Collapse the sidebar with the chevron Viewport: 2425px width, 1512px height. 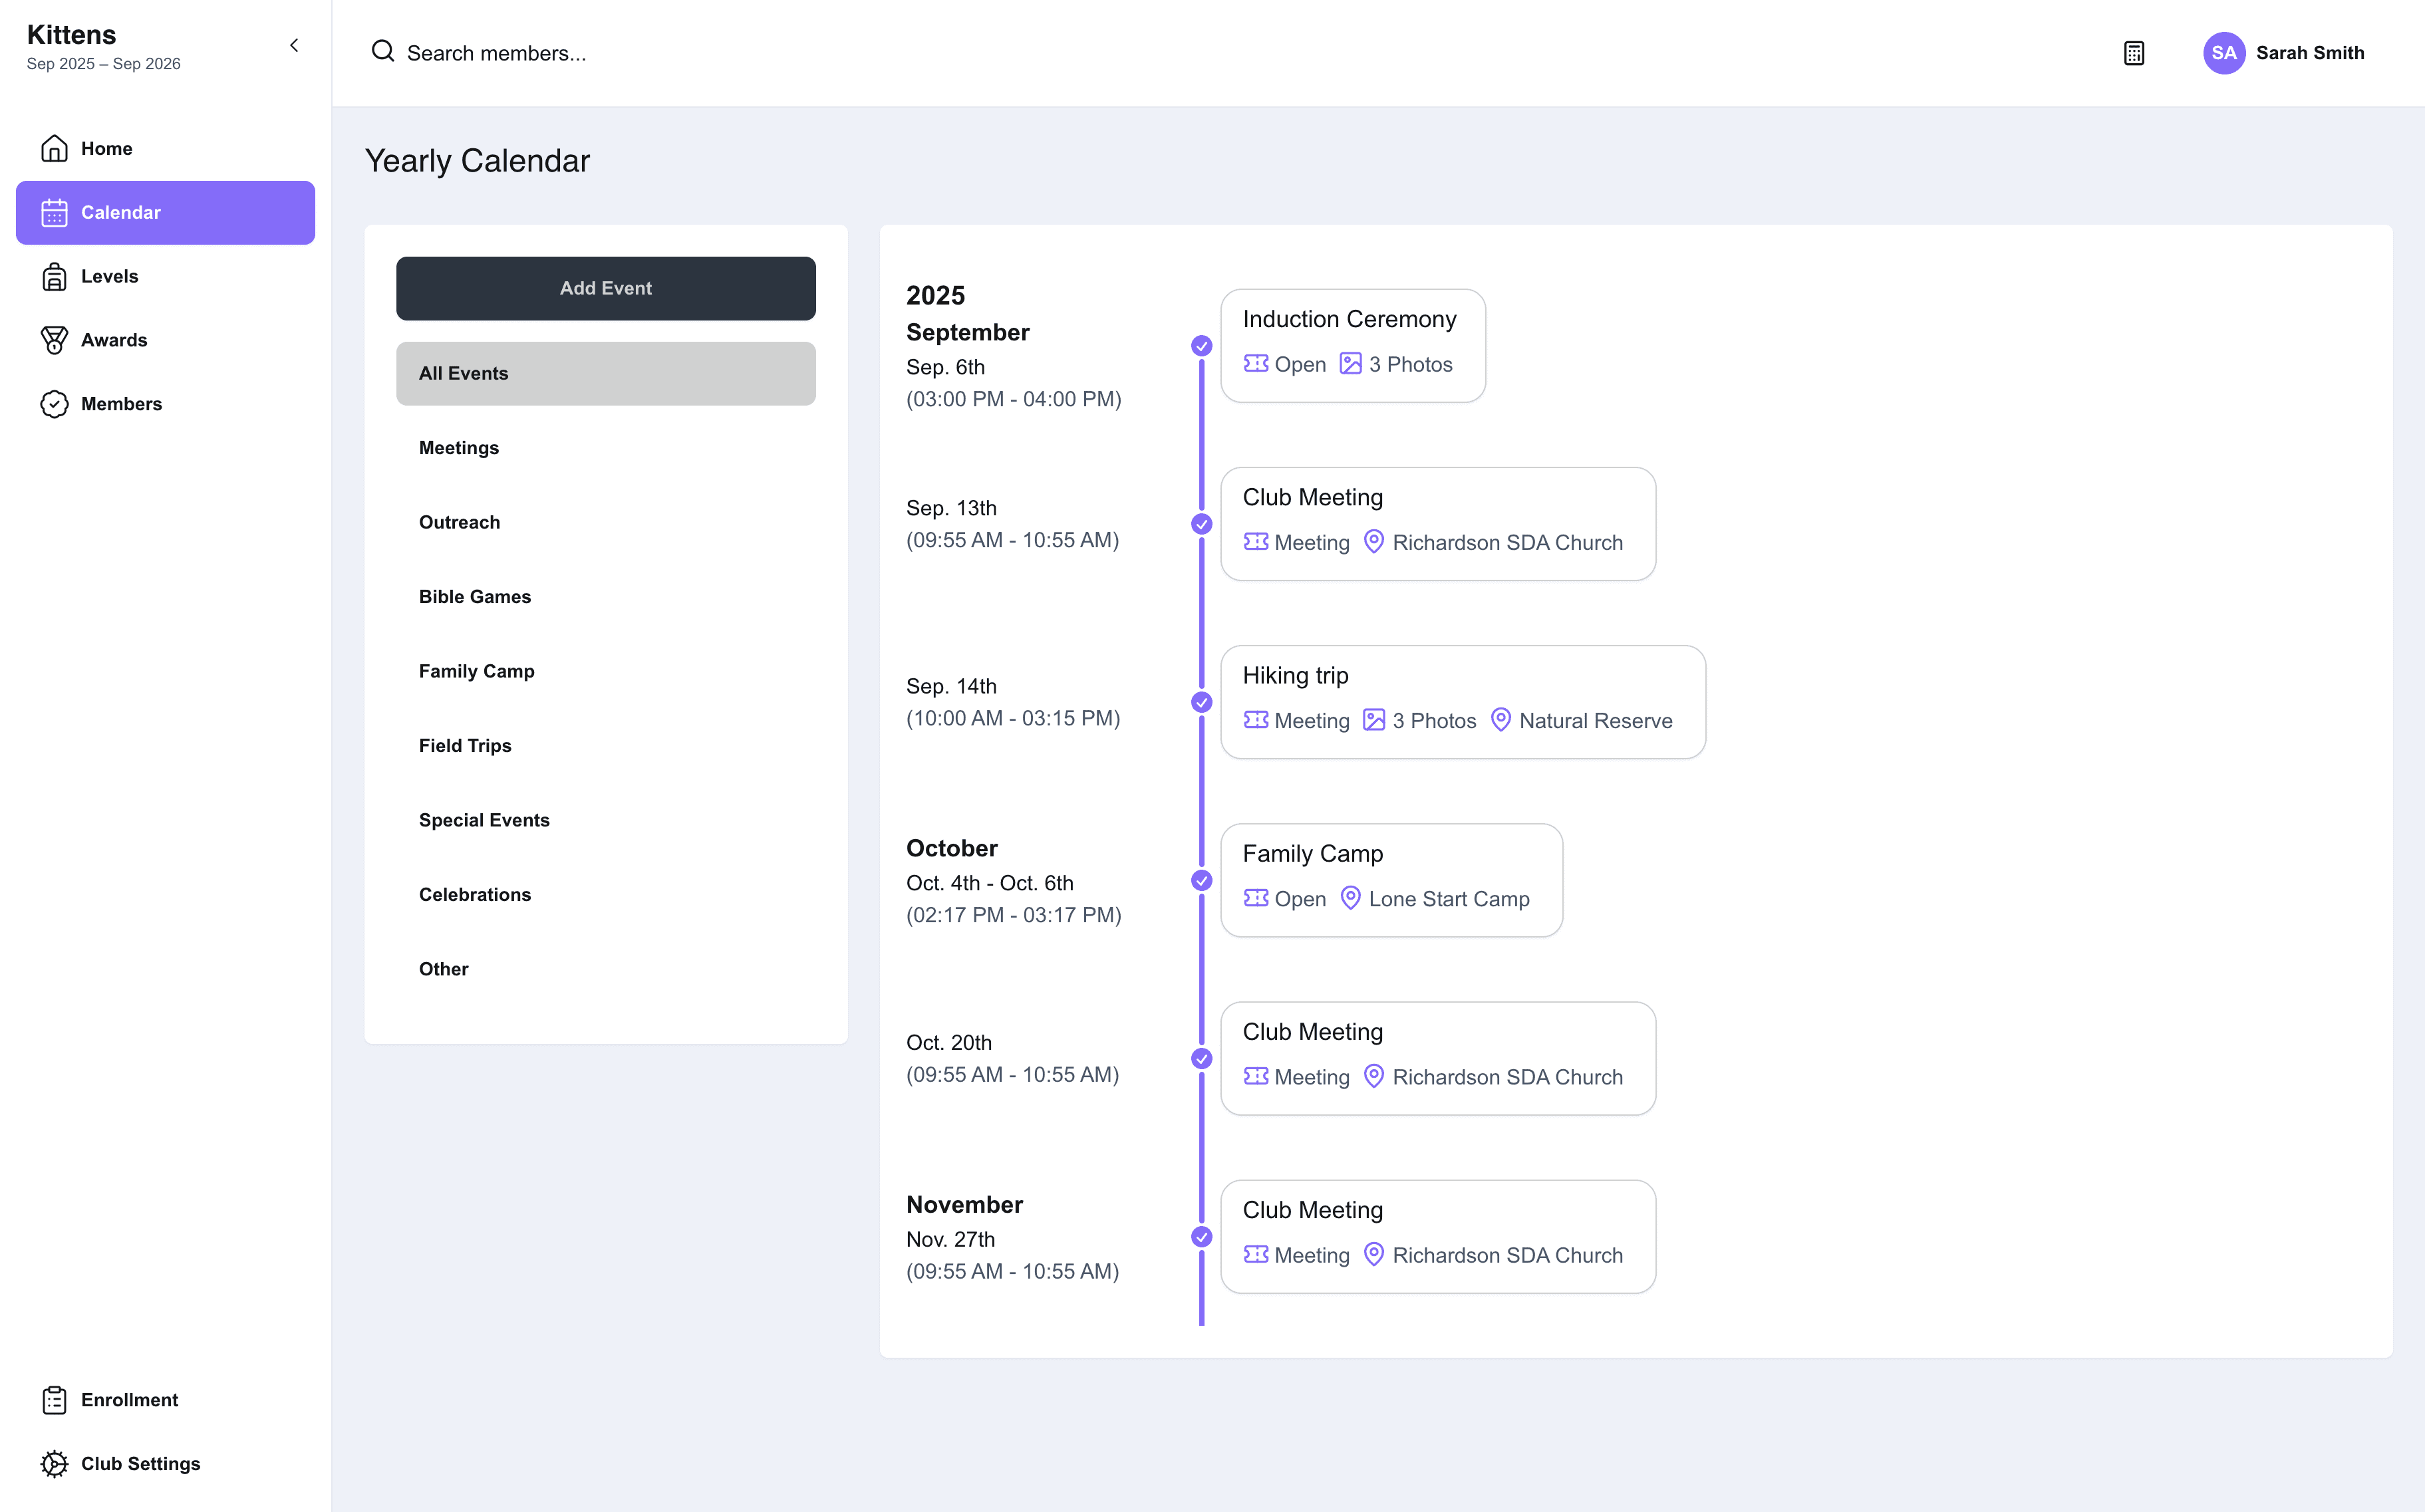(x=294, y=45)
